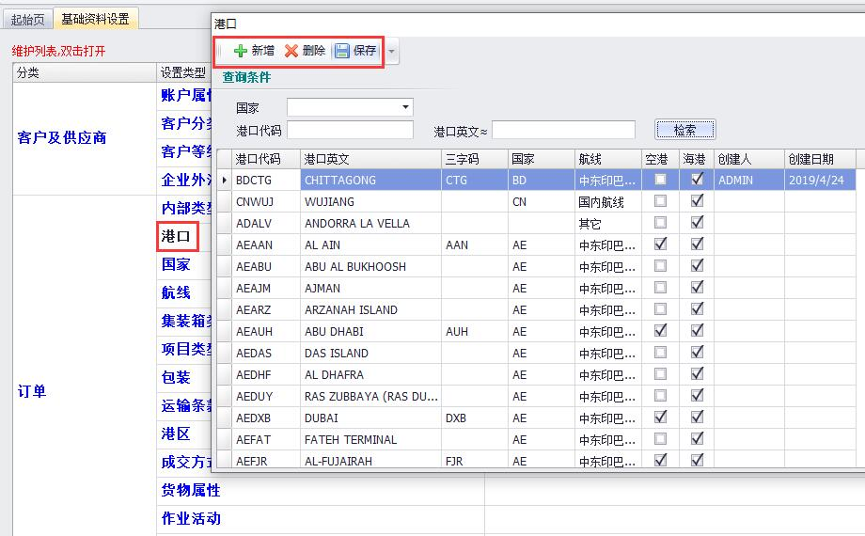Click the 创建日期 column header
Viewport: 865px width, 536px height.
[820, 159]
